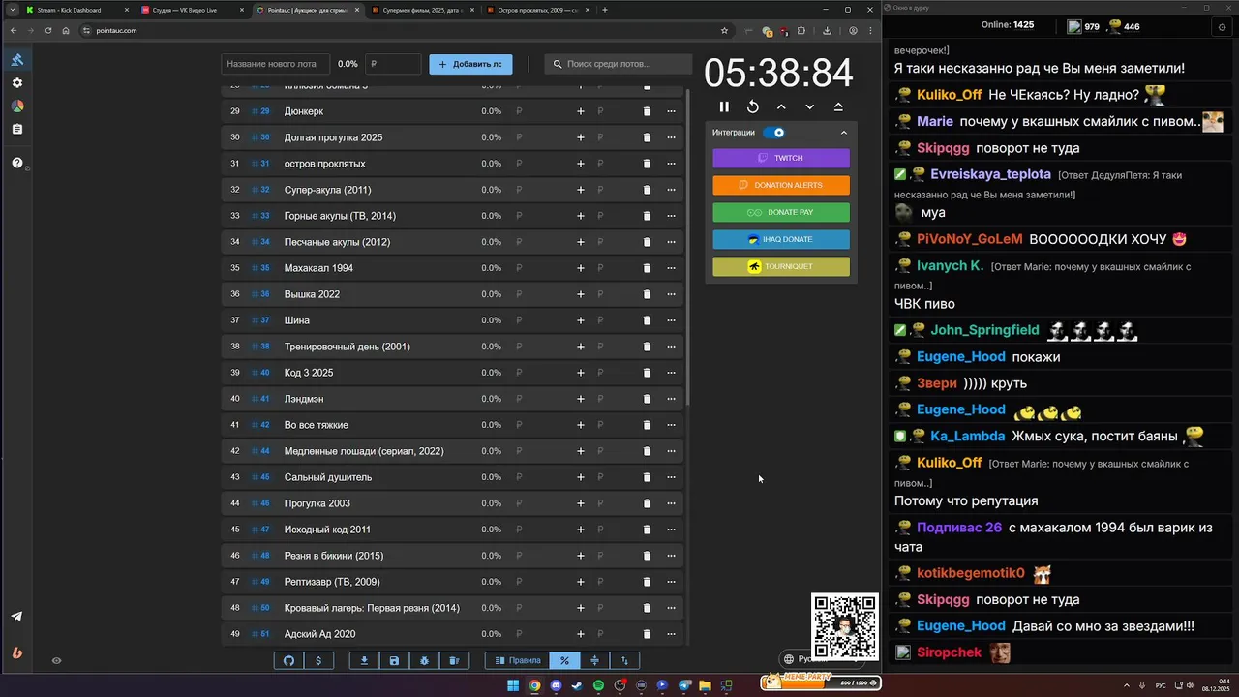Open the help question mark icon
Screen dimensions: 1239x697
17,163
